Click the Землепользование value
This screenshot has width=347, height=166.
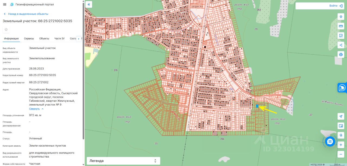click(x=42, y=58)
